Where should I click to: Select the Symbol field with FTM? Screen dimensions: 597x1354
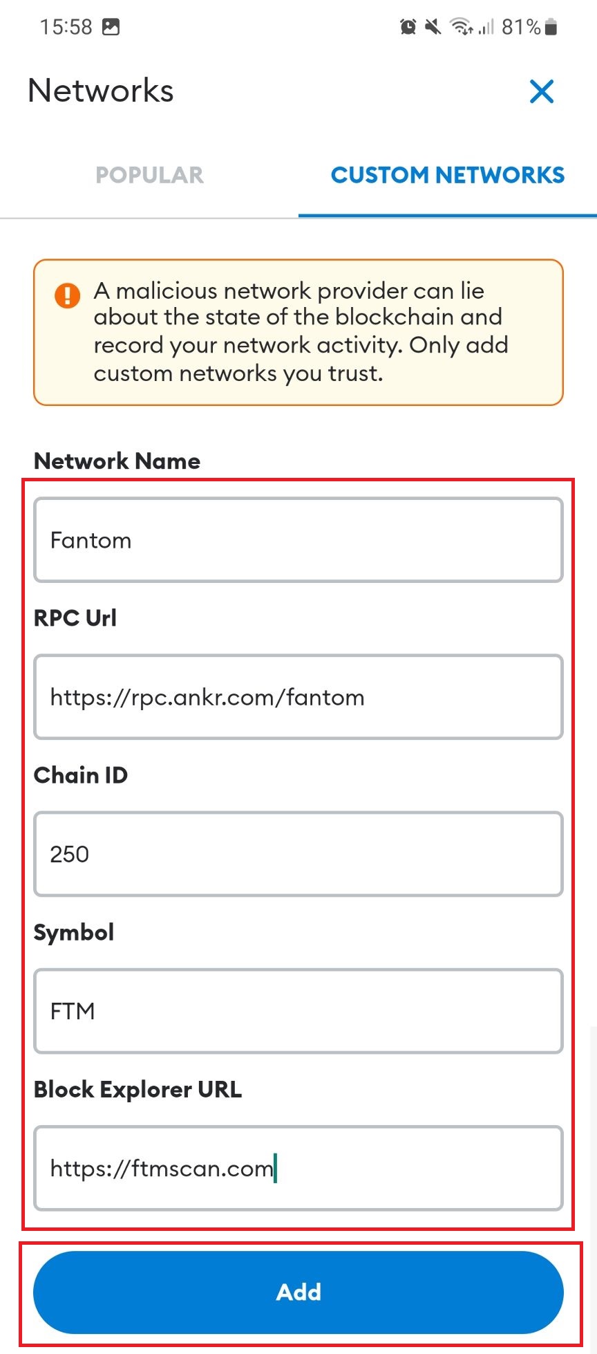click(298, 1011)
